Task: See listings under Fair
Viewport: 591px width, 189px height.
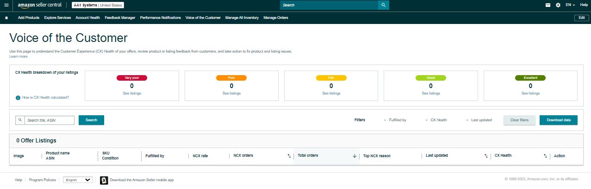Action: pos(331,93)
